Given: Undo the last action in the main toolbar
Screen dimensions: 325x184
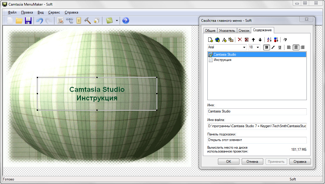Looking at the screenshot, I should (39, 21).
